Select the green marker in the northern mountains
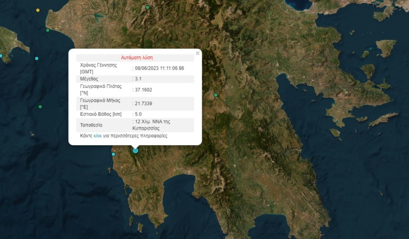The width and height of the screenshot is (409, 239). tap(147, 7)
